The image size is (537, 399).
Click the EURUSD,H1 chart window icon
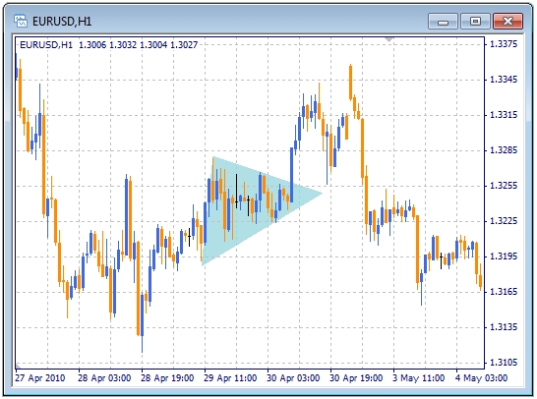(21, 22)
